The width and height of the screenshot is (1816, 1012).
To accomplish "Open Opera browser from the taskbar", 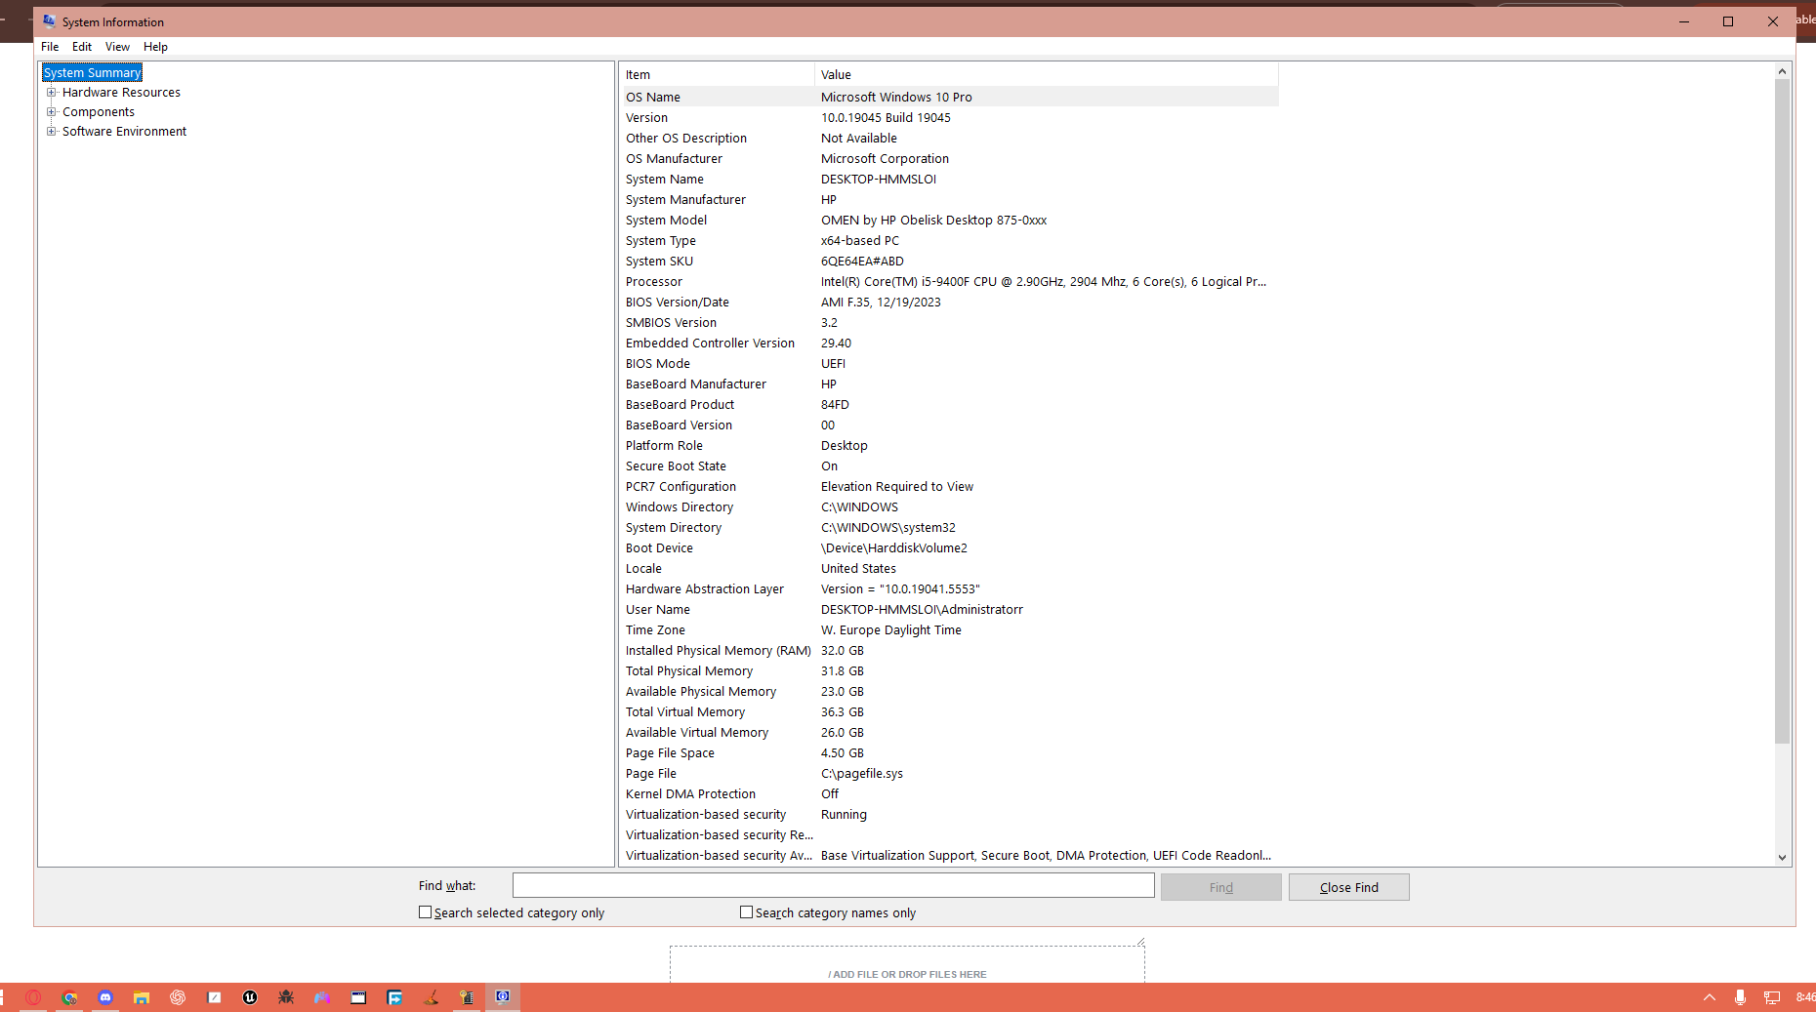I will tap(33, 997).
